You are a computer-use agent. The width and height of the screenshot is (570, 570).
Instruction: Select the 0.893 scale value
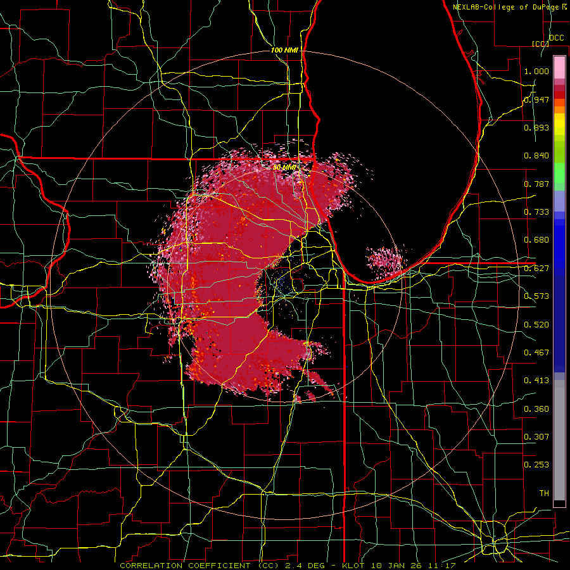point(536,127)
